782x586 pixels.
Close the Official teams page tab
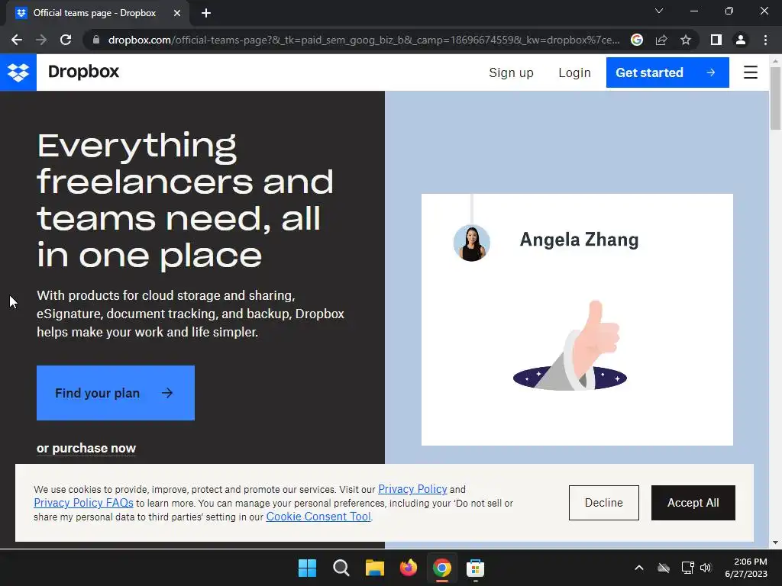tap(177, 13)
